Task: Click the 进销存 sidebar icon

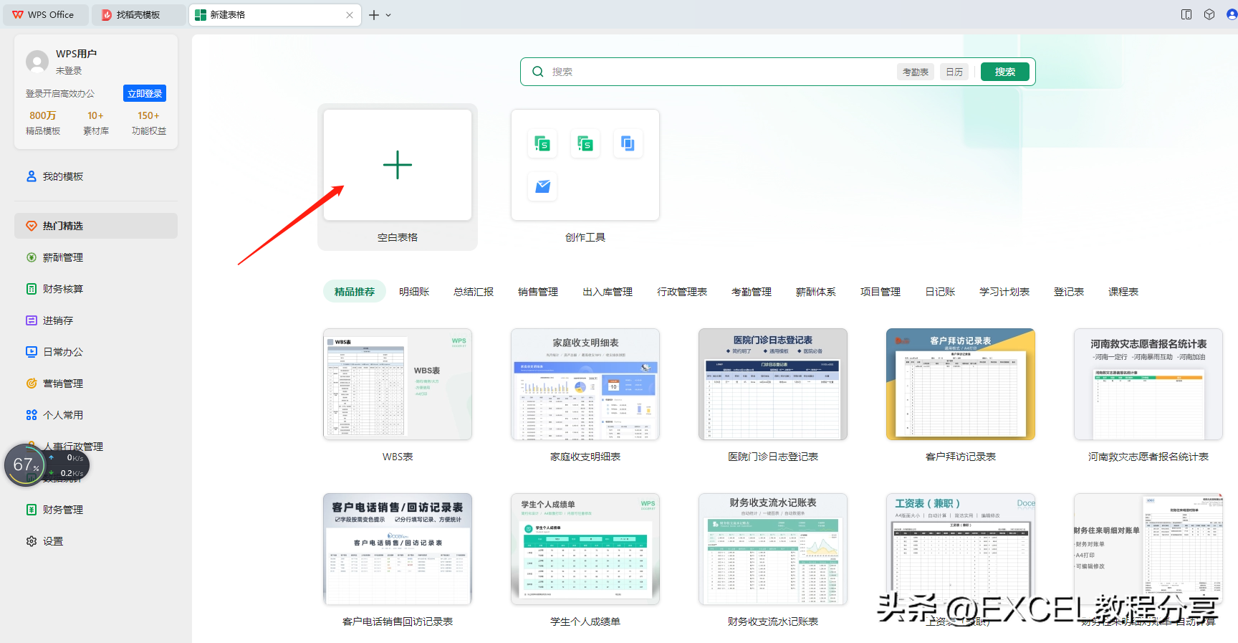Action: pyautogui.click(x=32, y=320)
